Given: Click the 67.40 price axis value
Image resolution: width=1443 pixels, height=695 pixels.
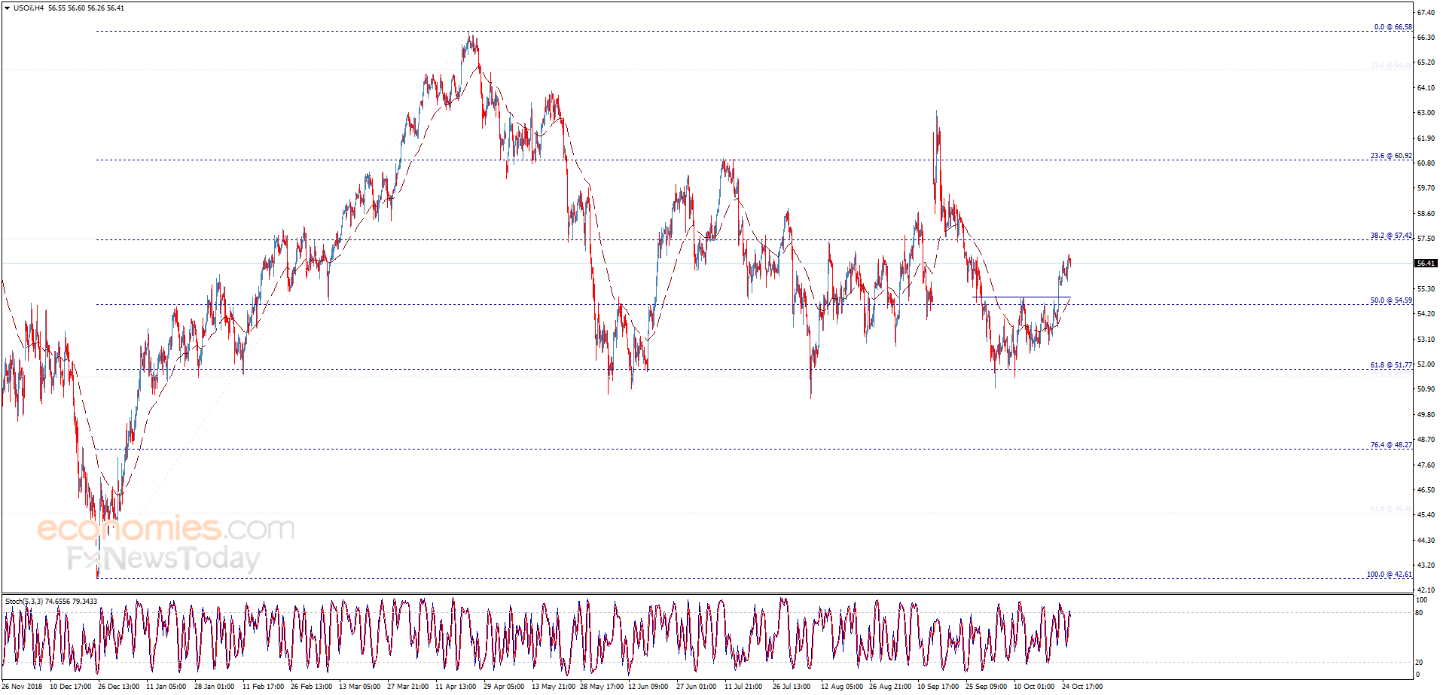Looking at the screenshot, I should click(1426, 13).
